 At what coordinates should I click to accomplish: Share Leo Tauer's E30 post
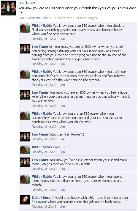[47, 18]
